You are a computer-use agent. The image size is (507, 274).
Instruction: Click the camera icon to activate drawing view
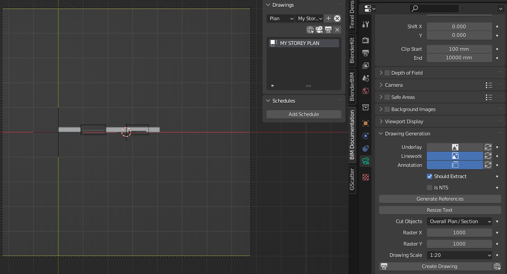[x=319, y=30]
